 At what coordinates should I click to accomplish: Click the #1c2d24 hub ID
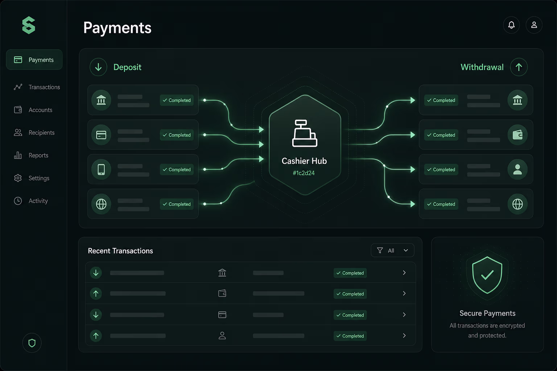click(x=304, y=173)
